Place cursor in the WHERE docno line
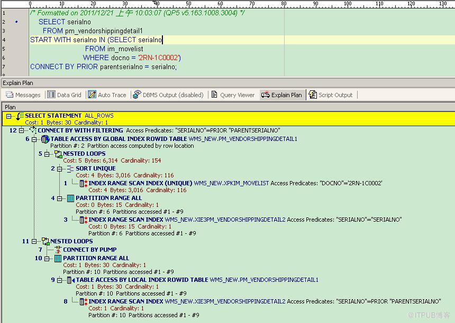 pos(132,58)
